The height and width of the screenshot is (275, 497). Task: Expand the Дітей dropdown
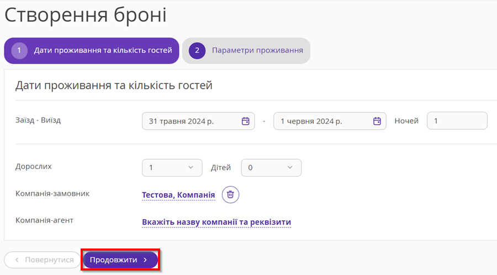pyautogui.click(x=271, y=168)
